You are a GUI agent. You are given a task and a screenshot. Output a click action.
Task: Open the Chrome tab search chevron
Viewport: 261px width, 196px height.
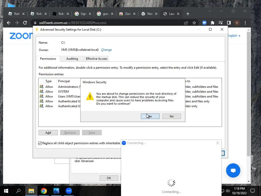(210, 11)
